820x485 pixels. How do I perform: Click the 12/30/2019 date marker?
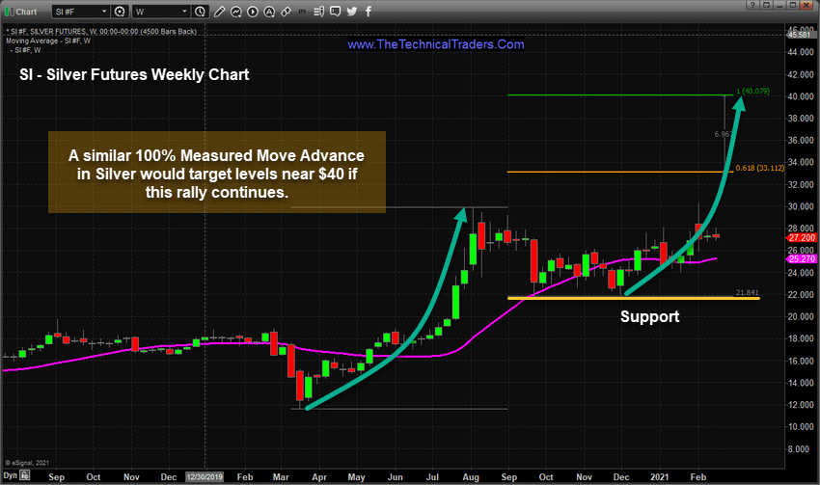click(205, 476)
